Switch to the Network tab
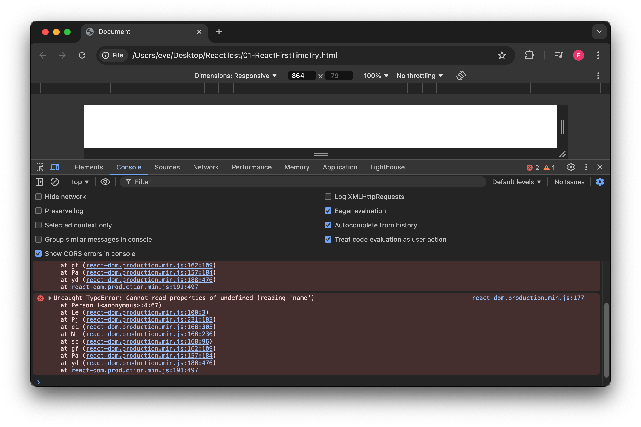Viewport: 641px width, 427px height. coord(206,167)
